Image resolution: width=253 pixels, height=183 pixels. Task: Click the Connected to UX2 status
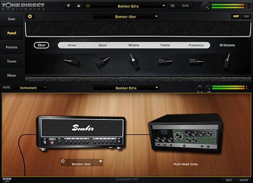127,179
